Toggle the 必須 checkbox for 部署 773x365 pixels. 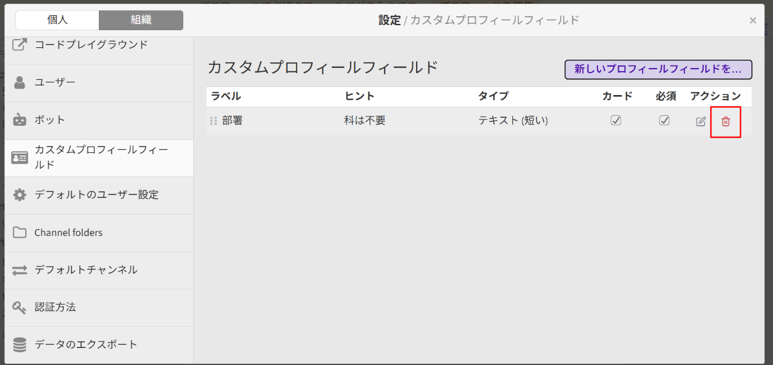pos(664,121)
